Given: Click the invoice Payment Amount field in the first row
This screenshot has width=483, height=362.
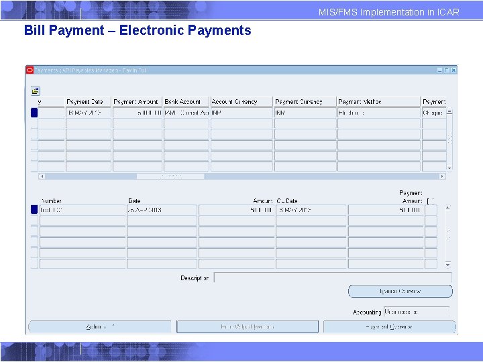Looking at the screenshot, I should (x=386, y=210).
